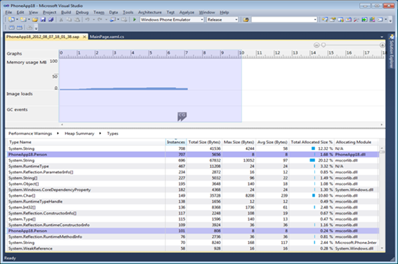Click the zoom out minus button above the timeline

316,45
